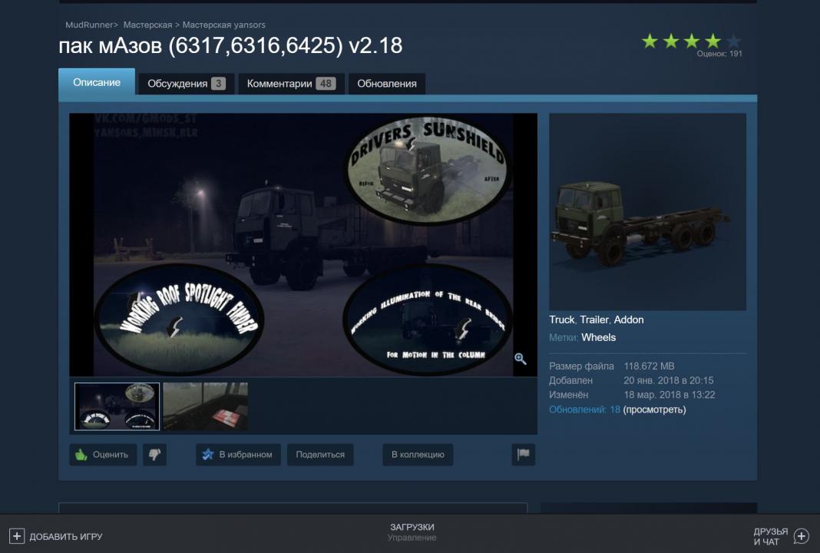Viewport: 820px width, 553px height.
Task: Open the Комментарии tab
Action: tap(291, 84)
